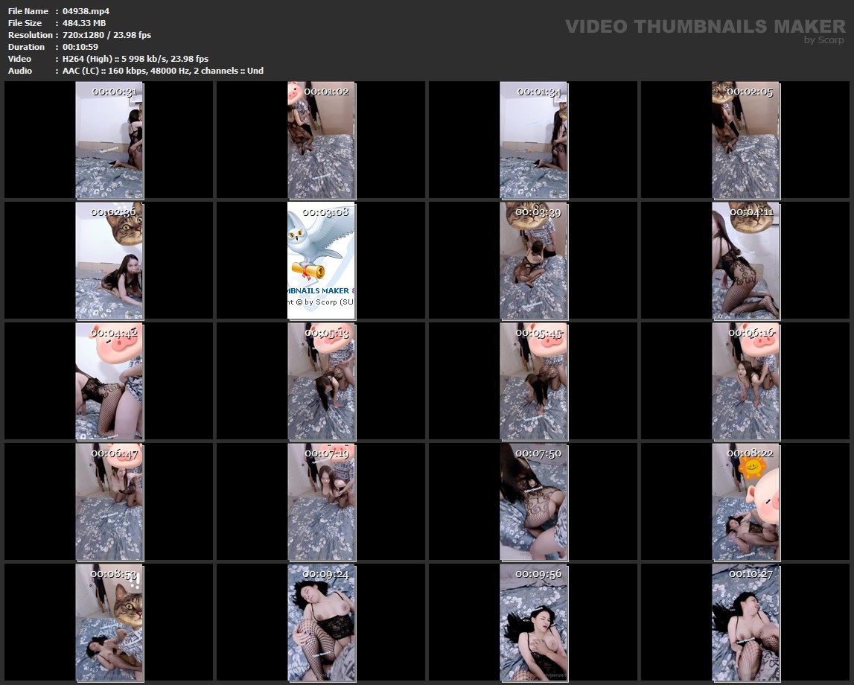This screenshot has width=854, height=685.
Task: Select the thumbnail stamped 00:08:53
Action: click(x=109, y=622)
